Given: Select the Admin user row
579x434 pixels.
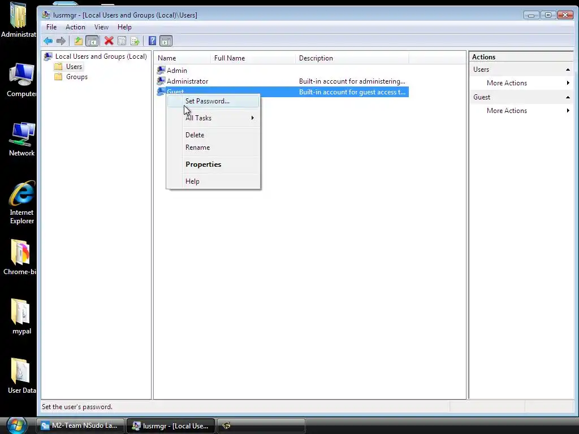Looking at the screenshot, I should 283,71.
